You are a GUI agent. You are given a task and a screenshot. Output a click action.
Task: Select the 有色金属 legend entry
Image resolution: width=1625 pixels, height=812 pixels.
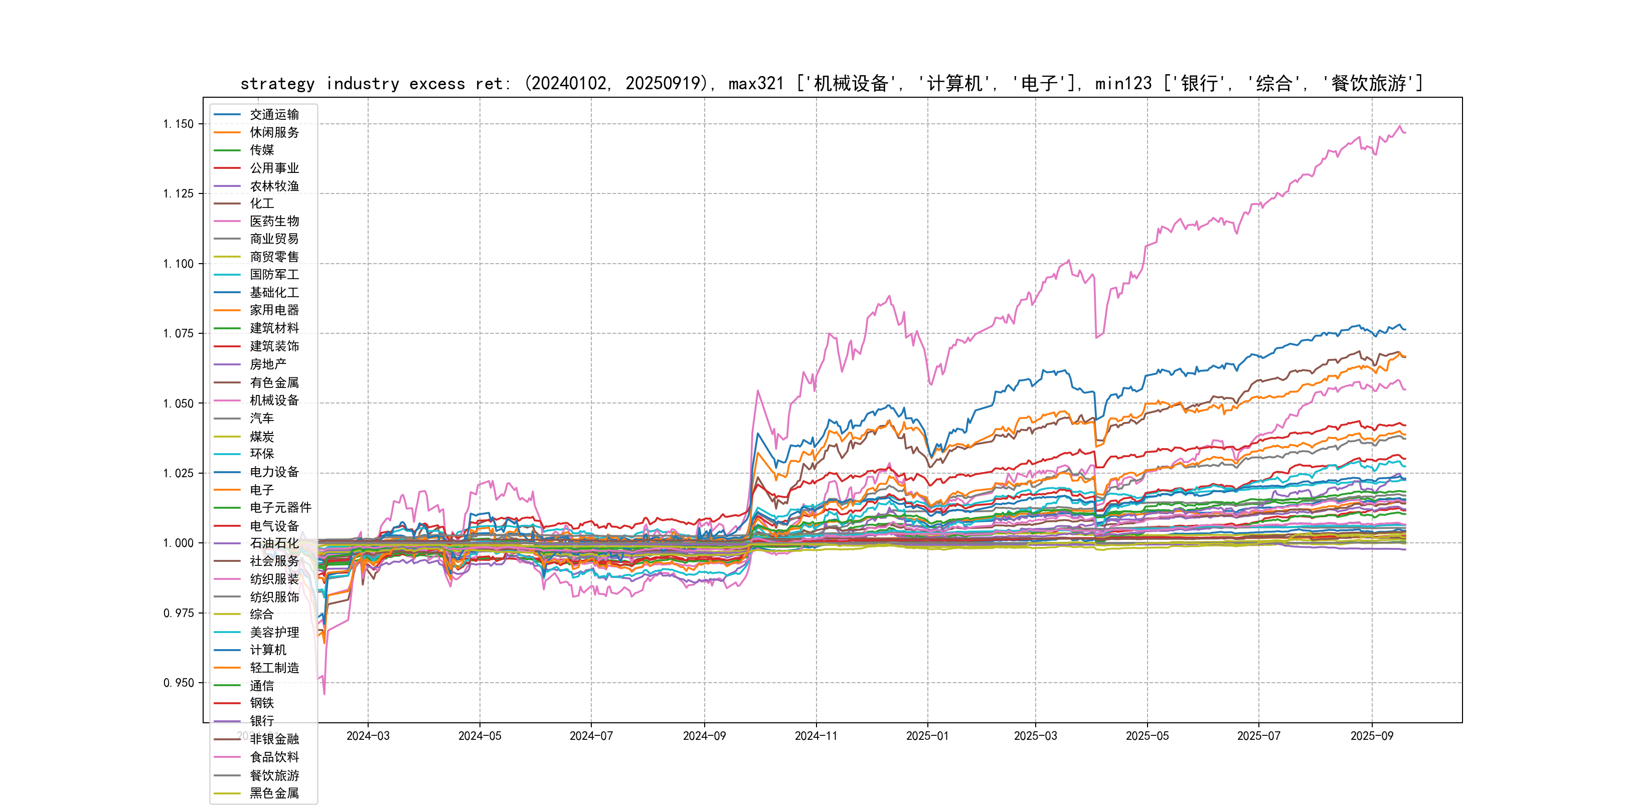pos(274,382)
